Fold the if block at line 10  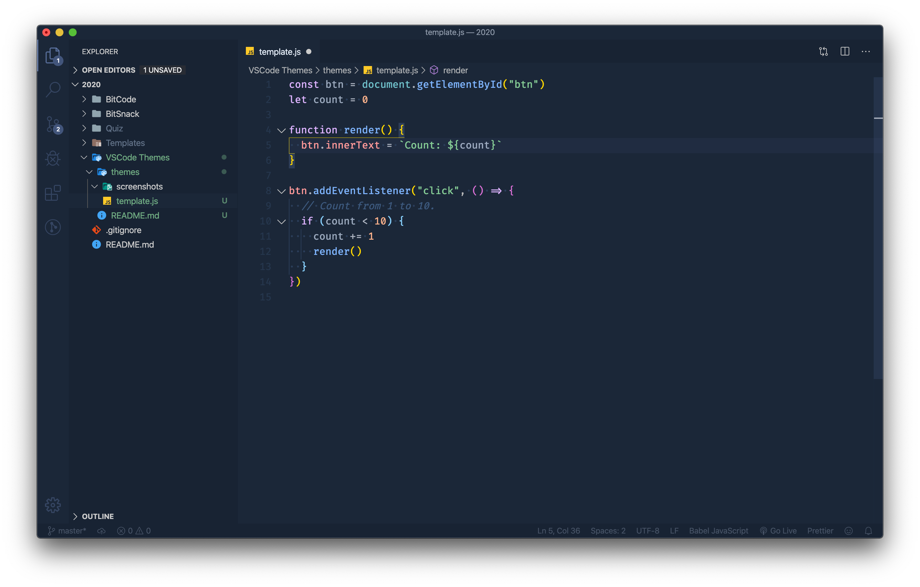(x=282, y=222)
